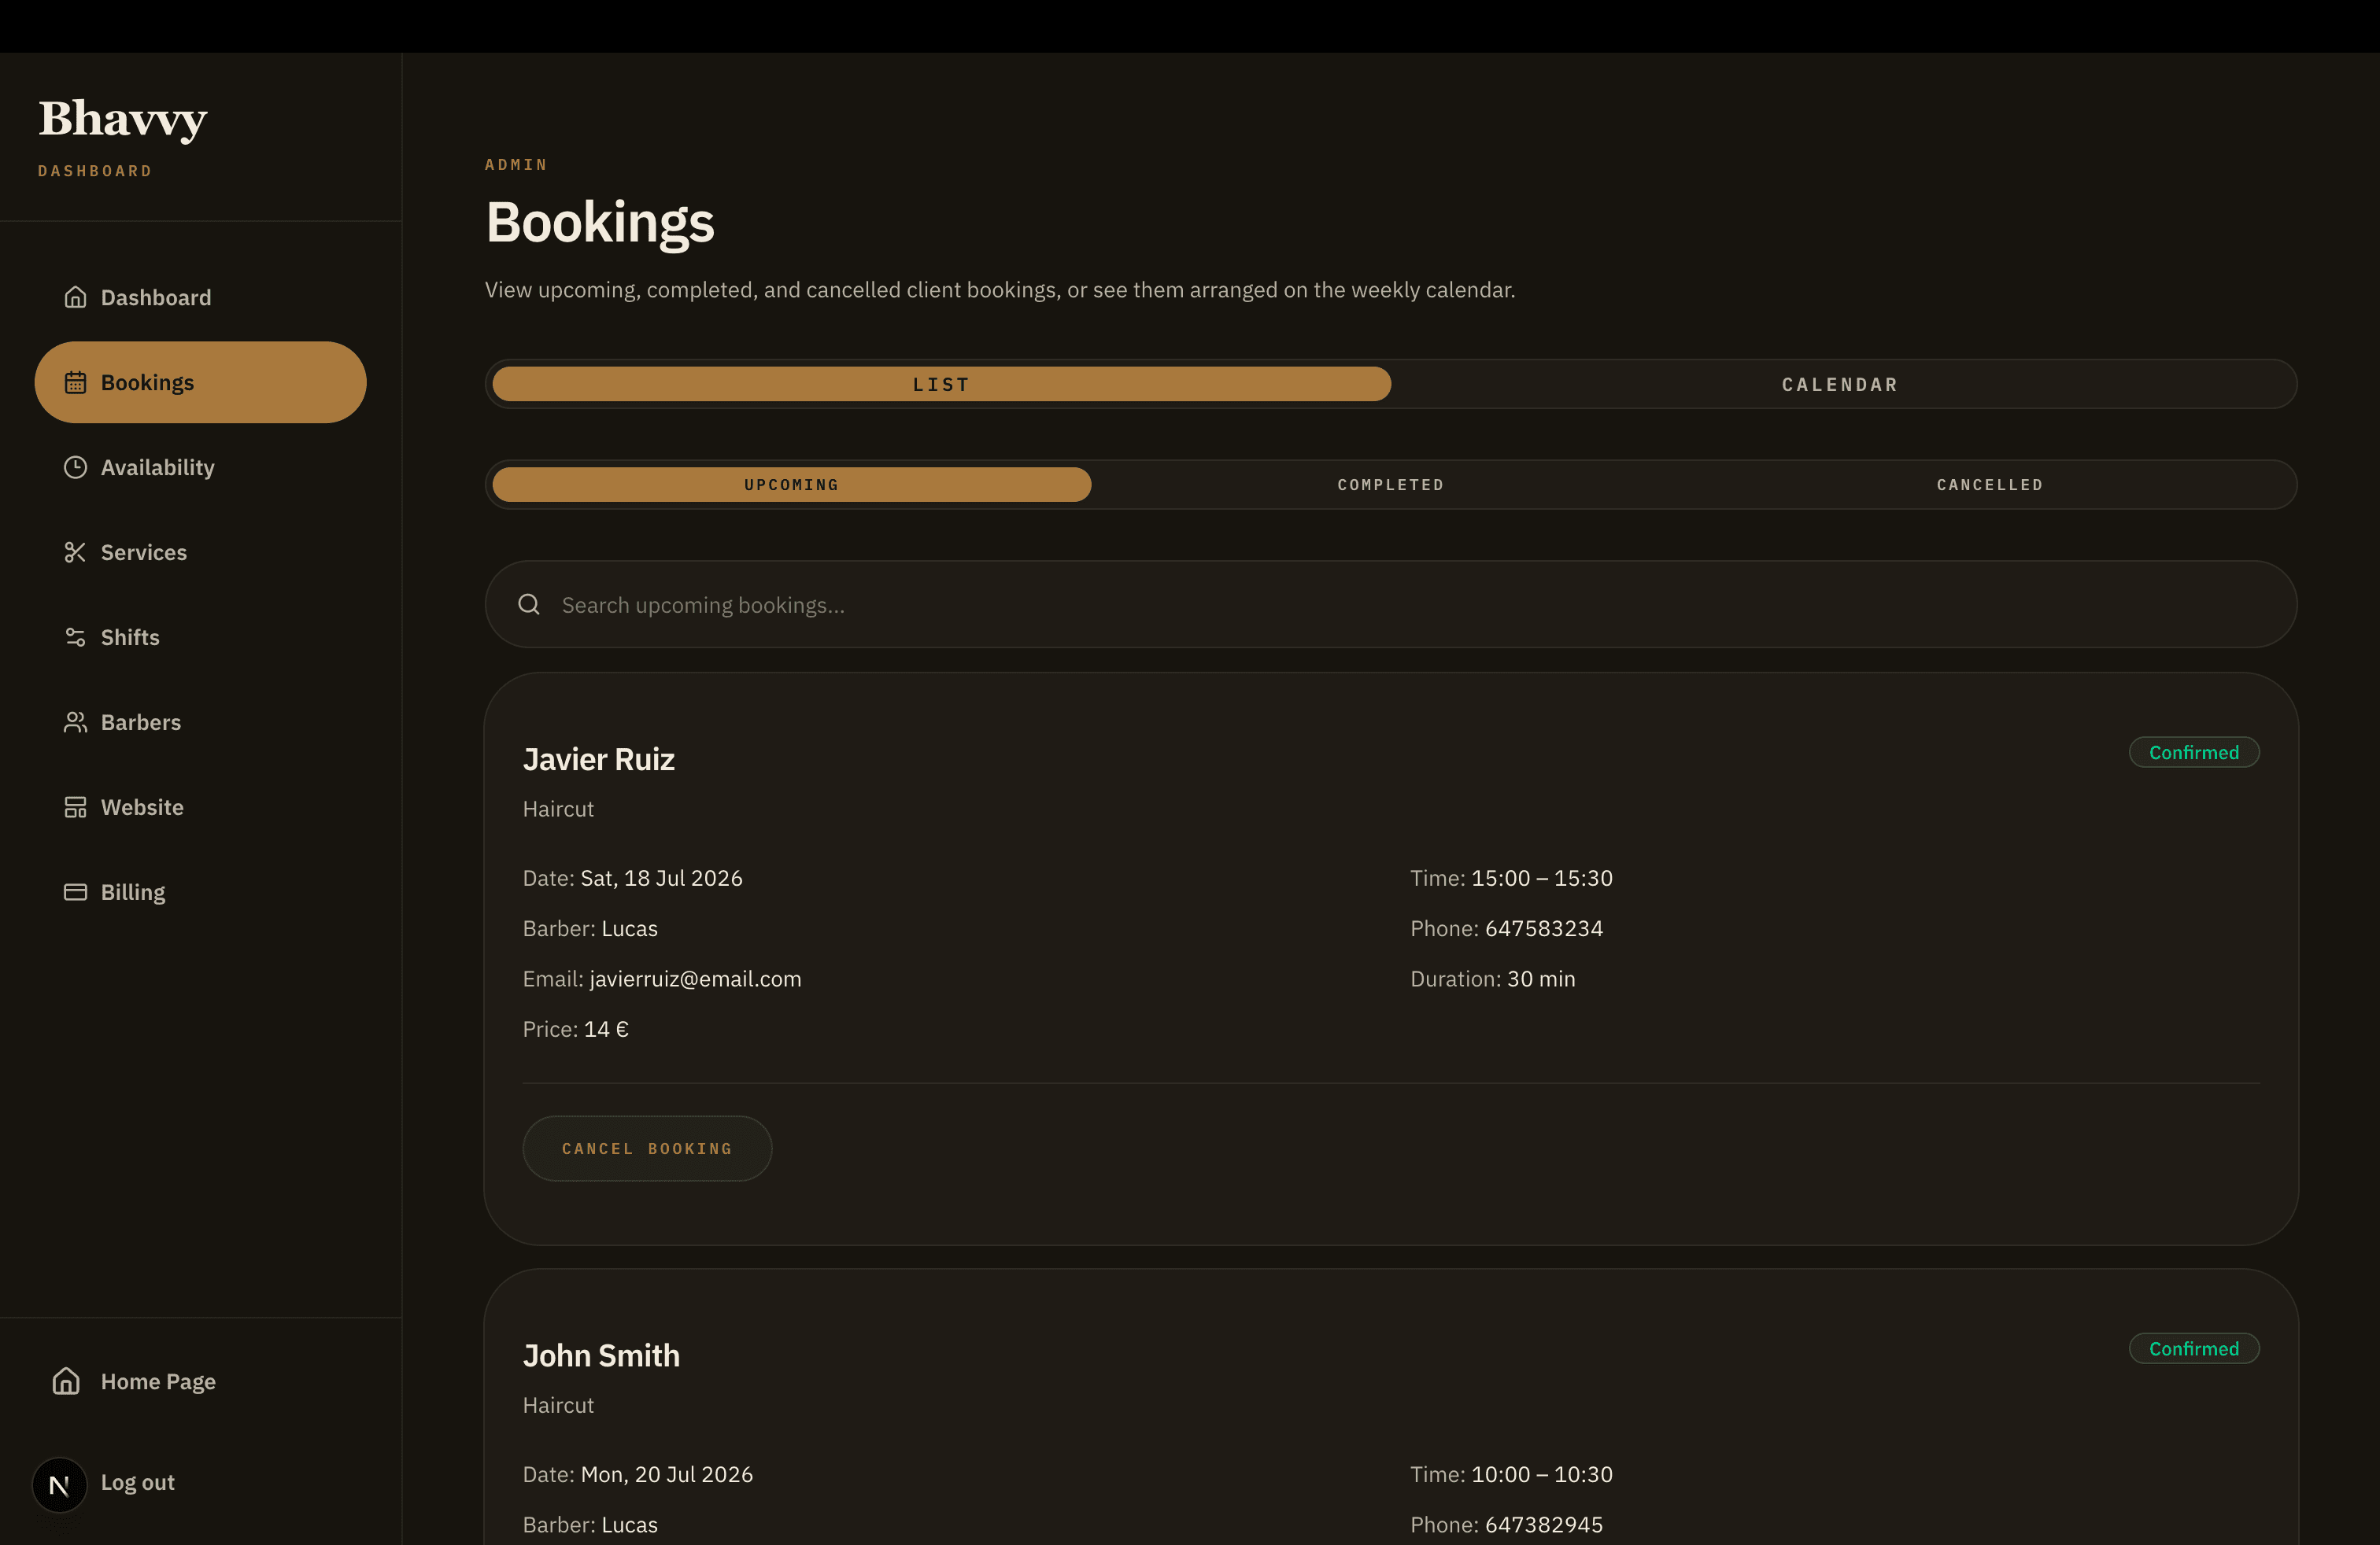Click phone number 647583234
The width and height of the screenshot is (2380, 1545).
click(1544, 928)
